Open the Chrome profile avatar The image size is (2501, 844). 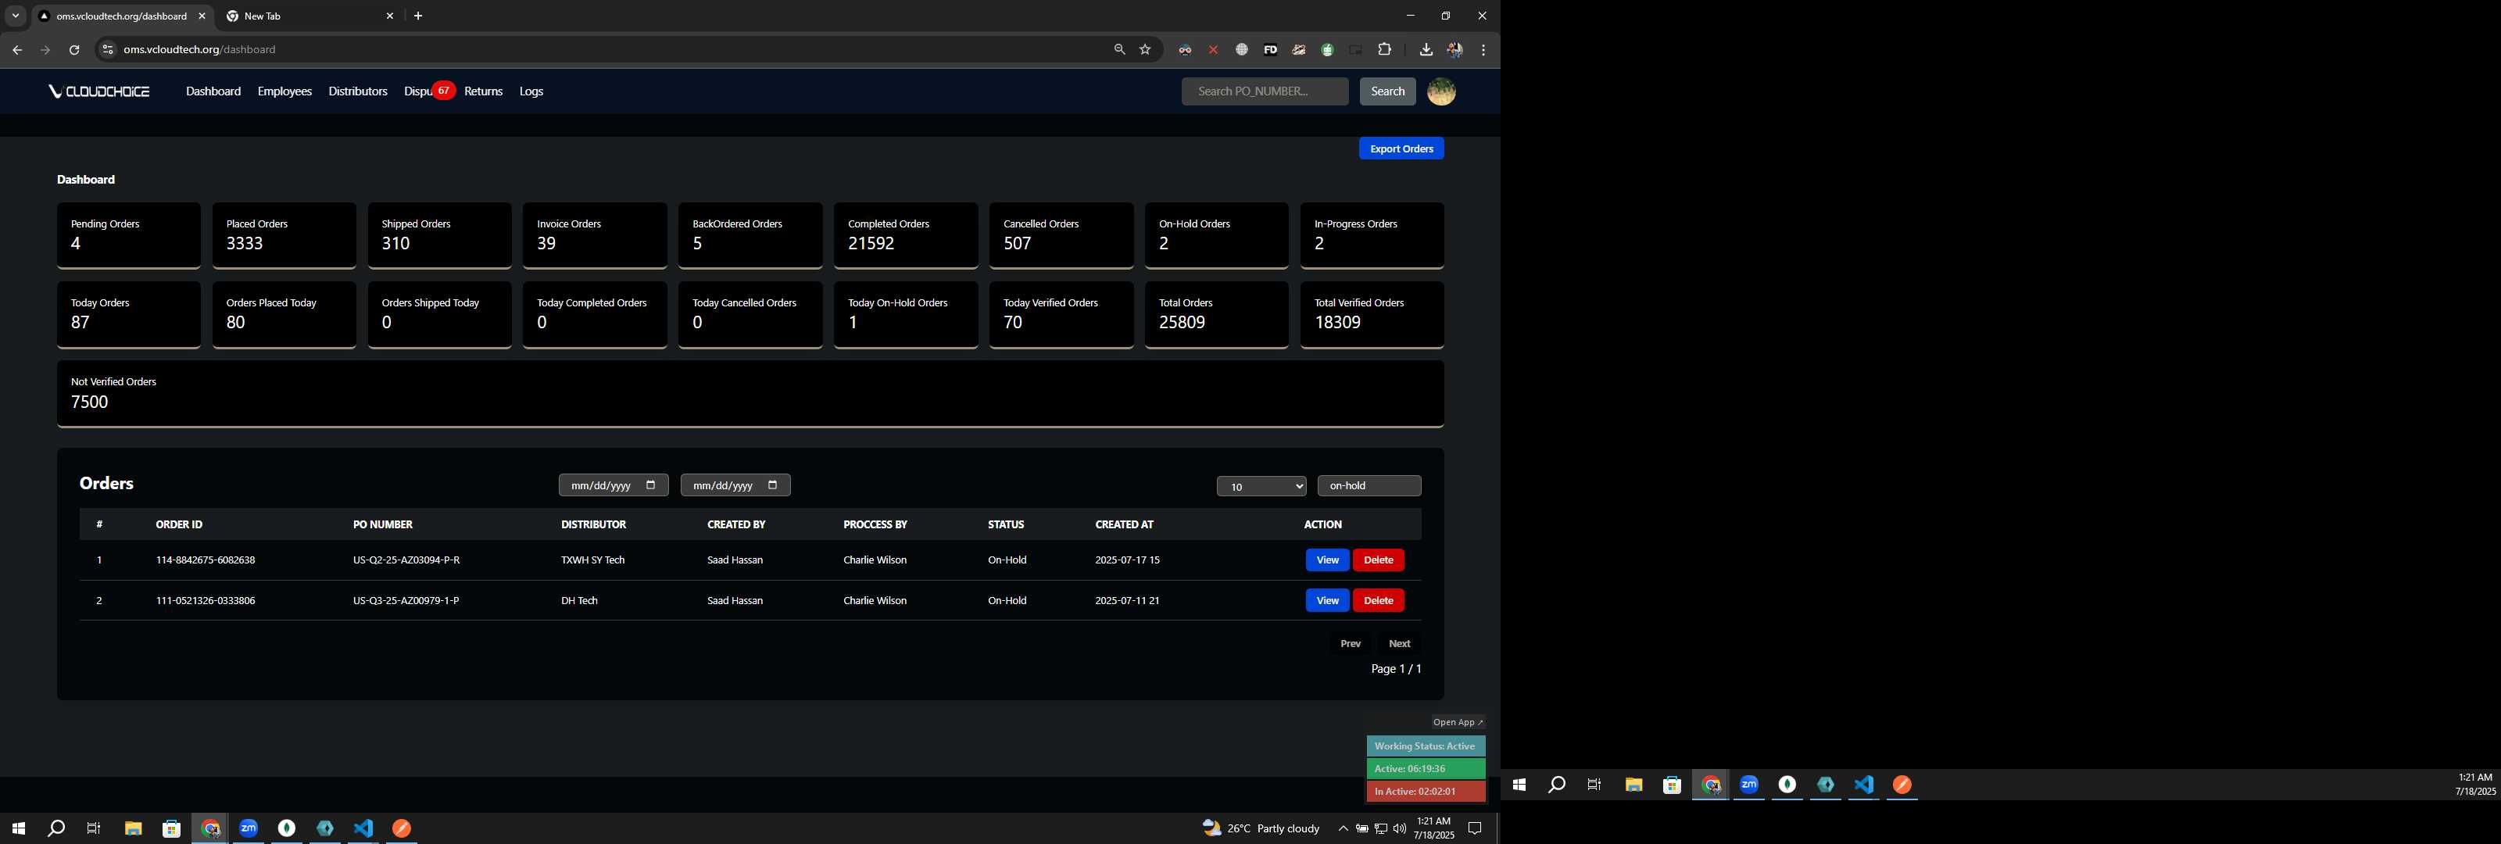(1454, 49)
